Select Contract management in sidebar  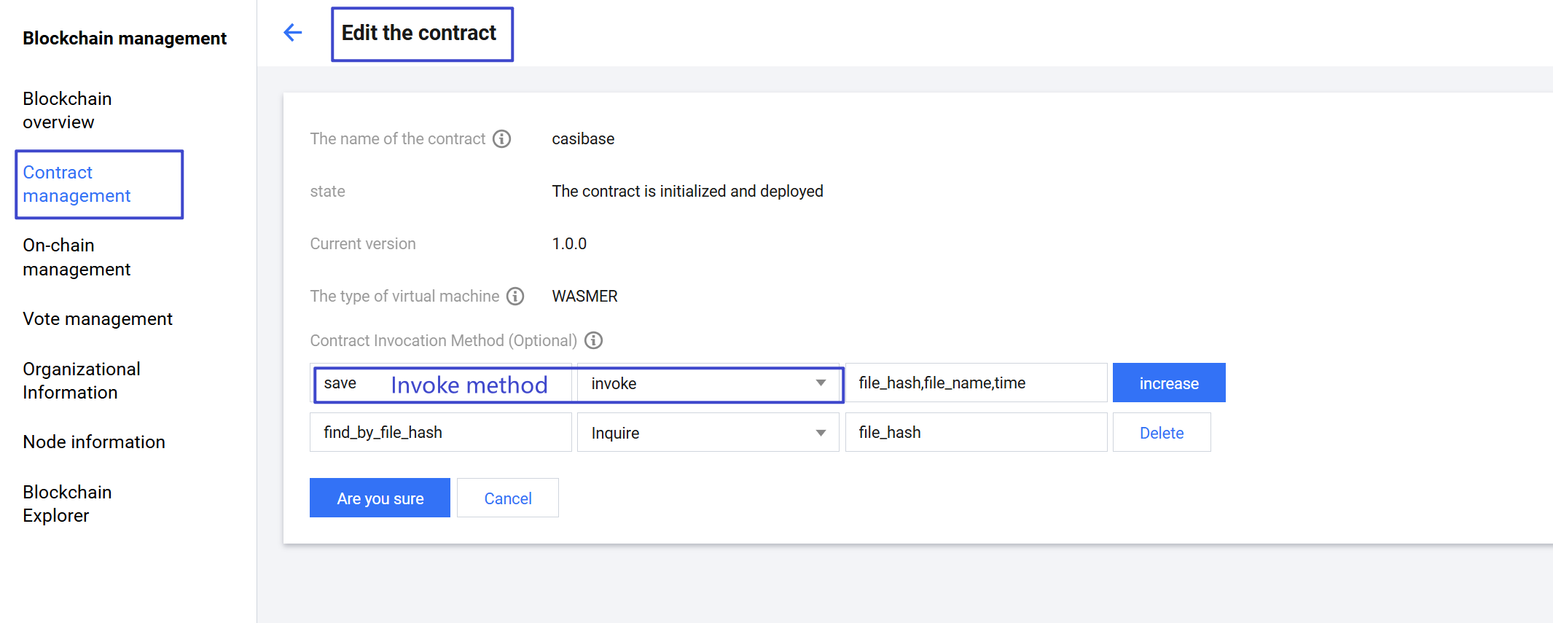77,184
